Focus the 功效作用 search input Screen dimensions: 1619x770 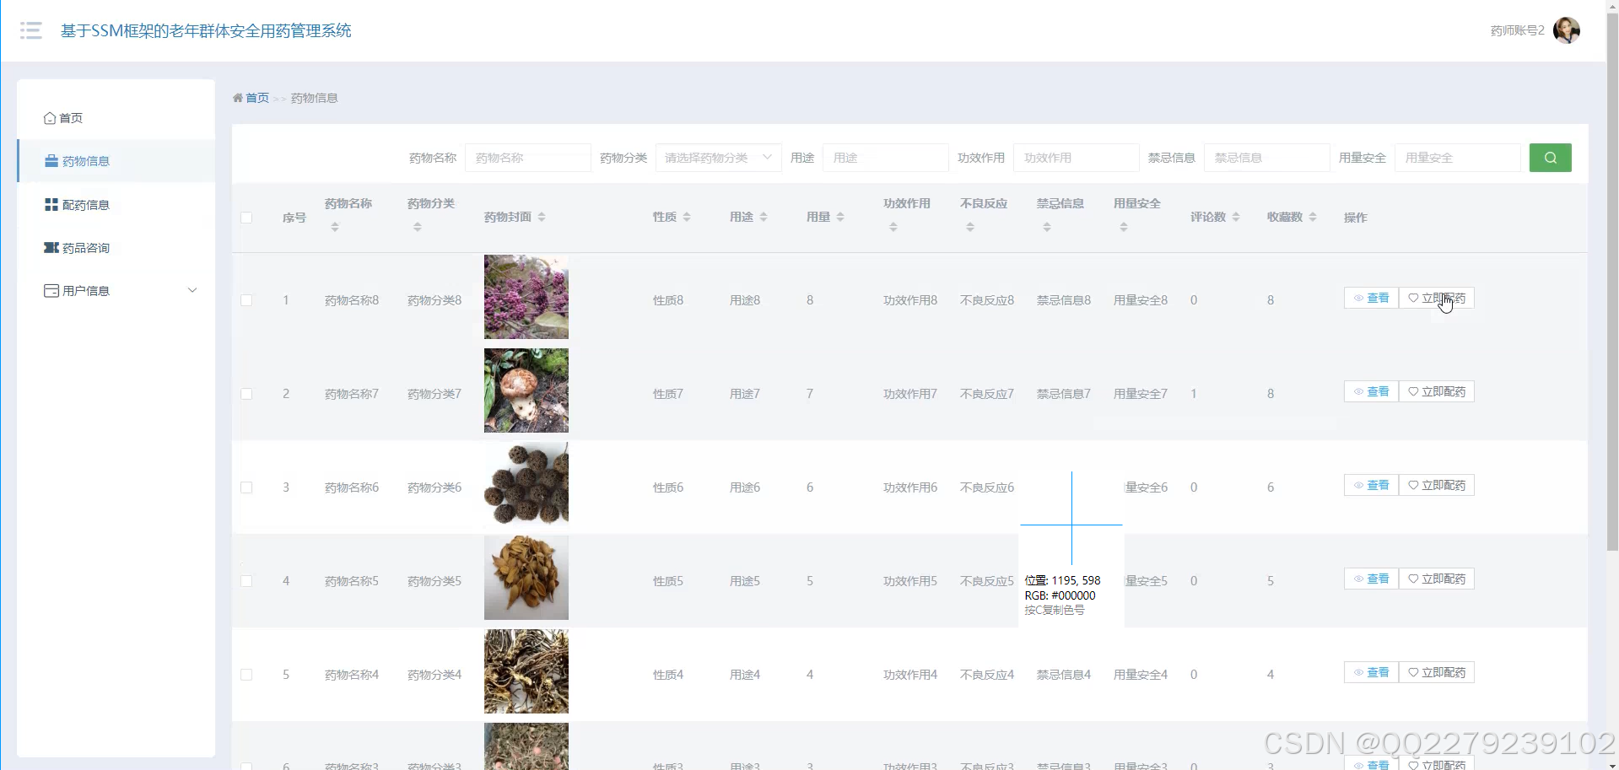(1077, 158)
